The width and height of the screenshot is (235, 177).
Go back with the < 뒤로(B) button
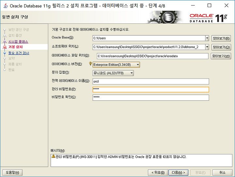click(158, 172)
